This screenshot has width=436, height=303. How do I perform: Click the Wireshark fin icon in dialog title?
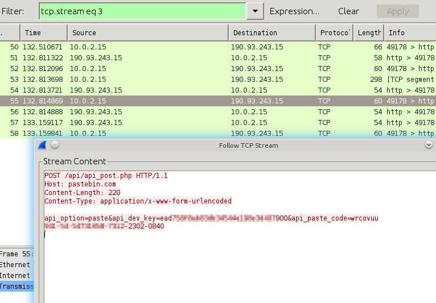click(42, 145)
